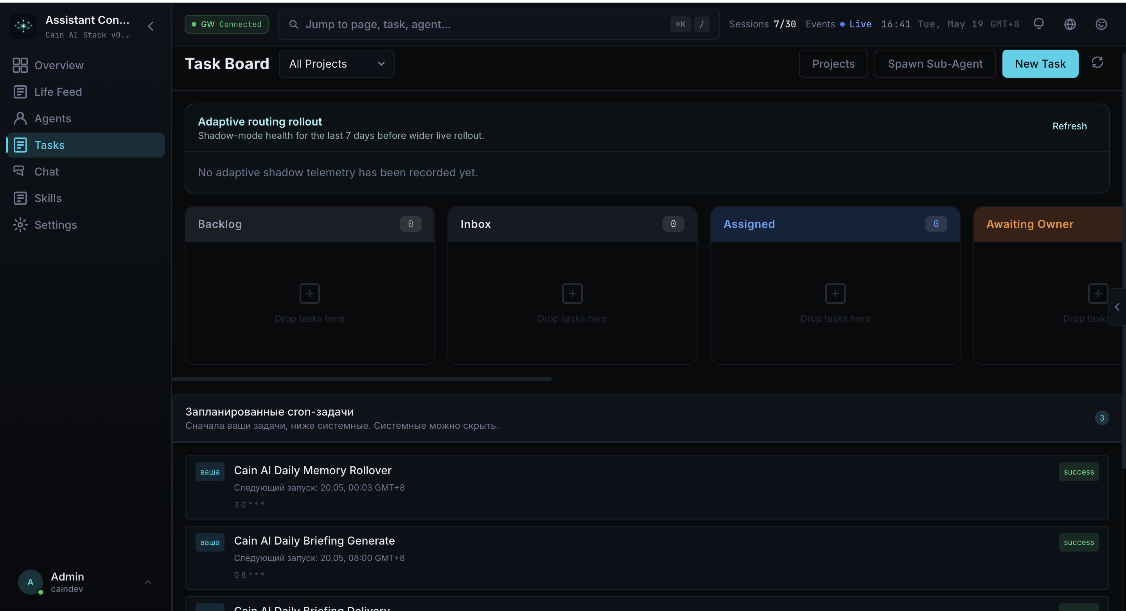
Task: Click the ваша tag on Memory Rollover
Action: [210, 472]
